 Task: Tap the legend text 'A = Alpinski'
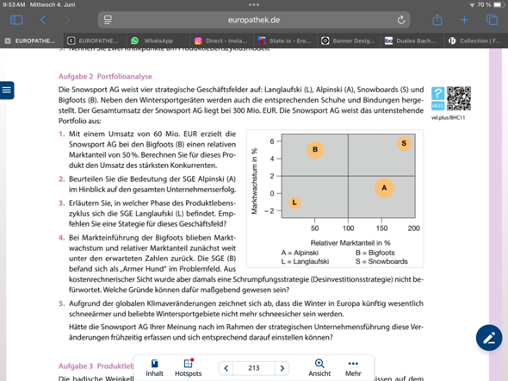pyautogui.click(x=300, y=253)
